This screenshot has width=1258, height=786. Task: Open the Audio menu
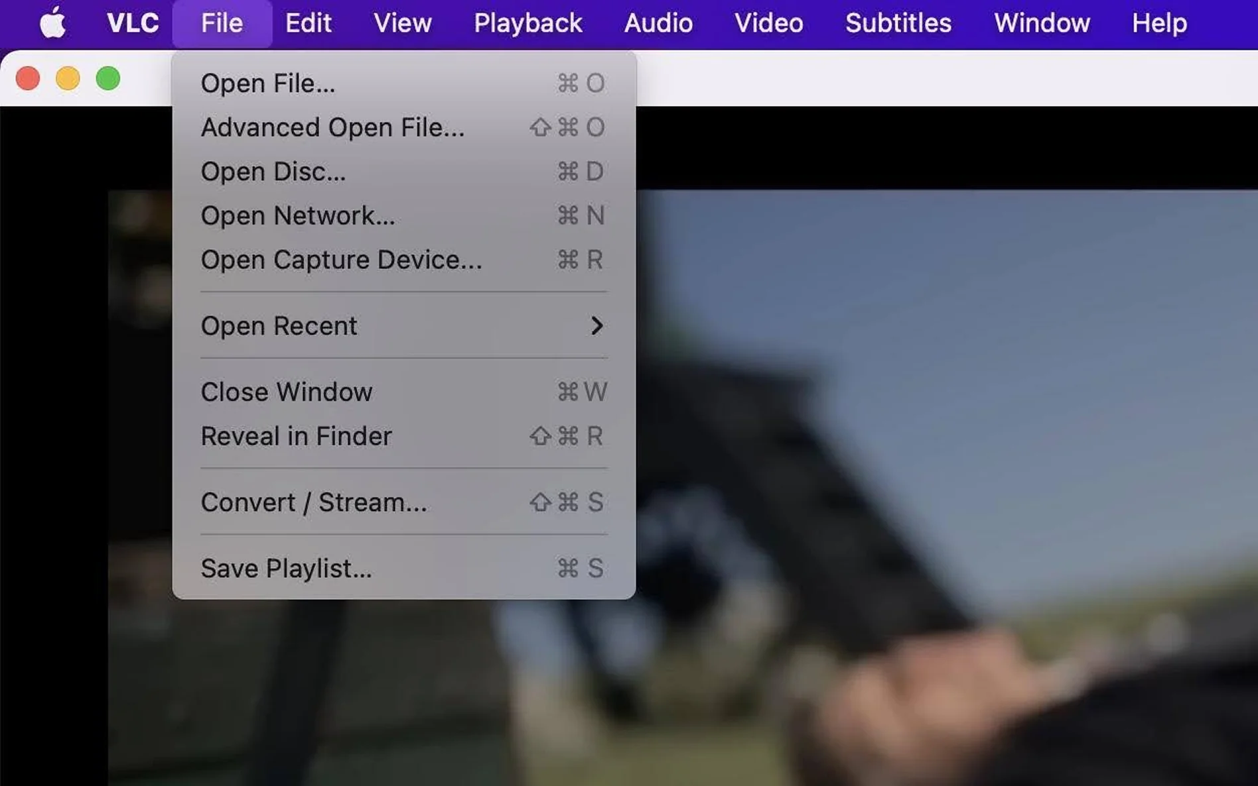[x=658, y=23]
